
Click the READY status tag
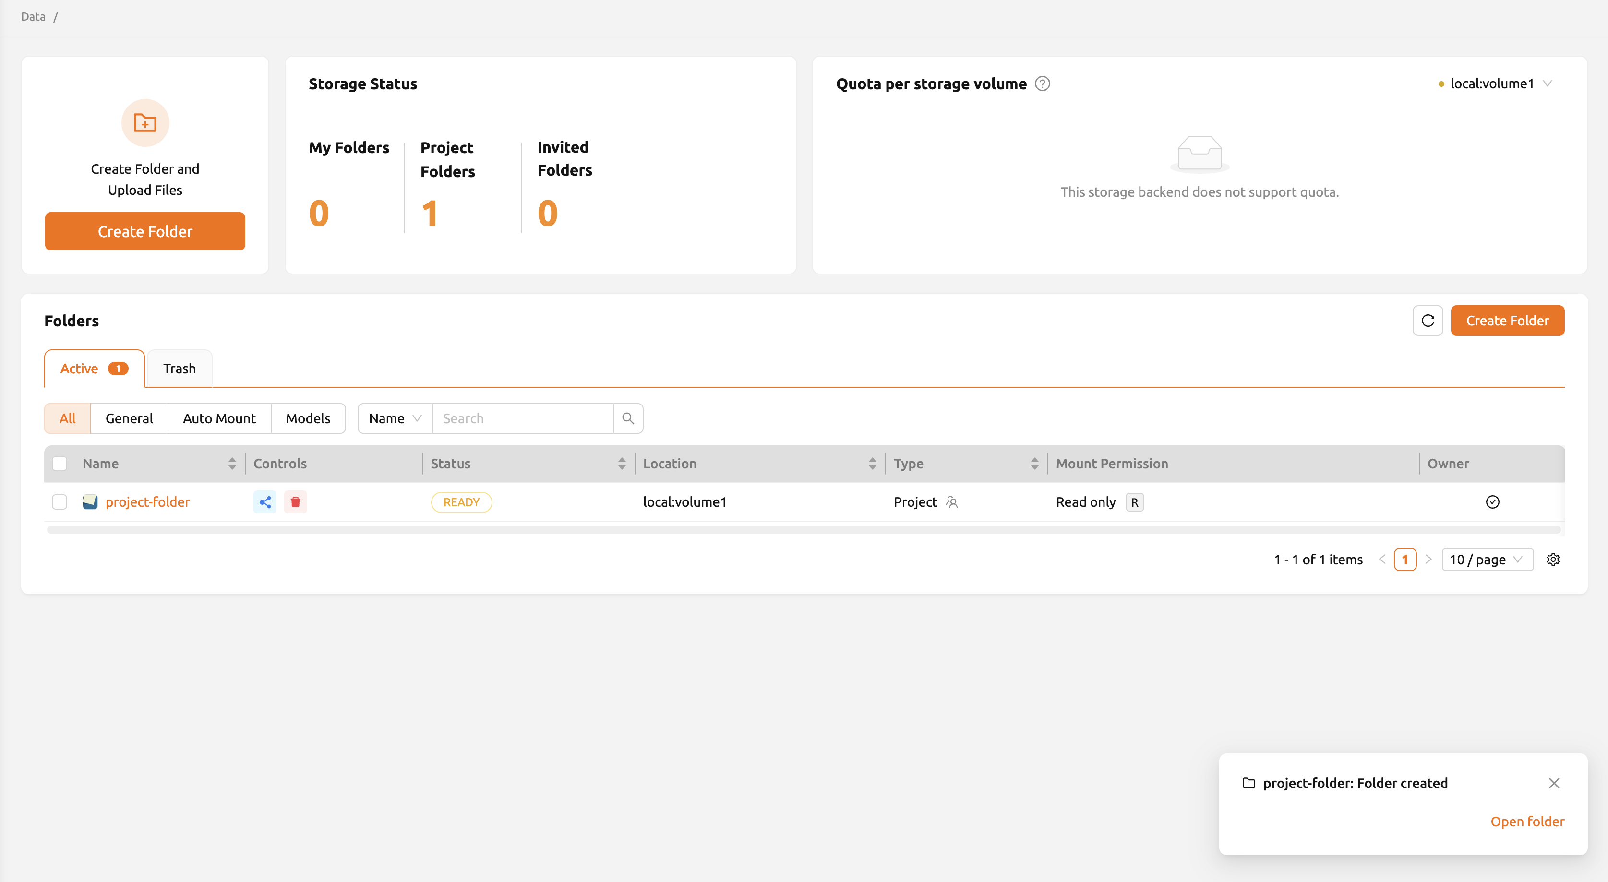[461, 502]
